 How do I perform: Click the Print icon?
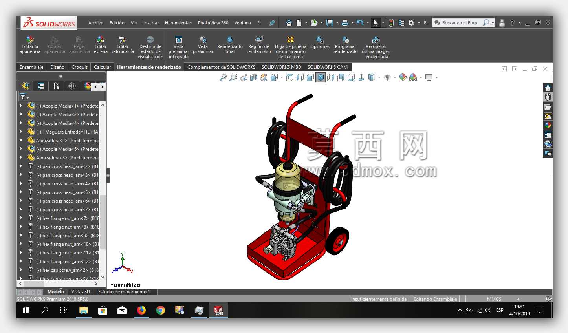pyautogui.click(x=344, y=23)
